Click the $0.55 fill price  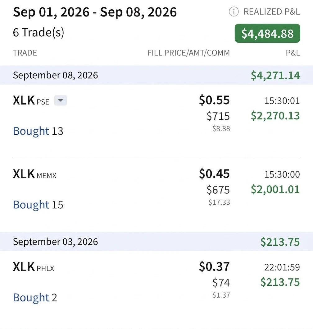coord(214,100)
